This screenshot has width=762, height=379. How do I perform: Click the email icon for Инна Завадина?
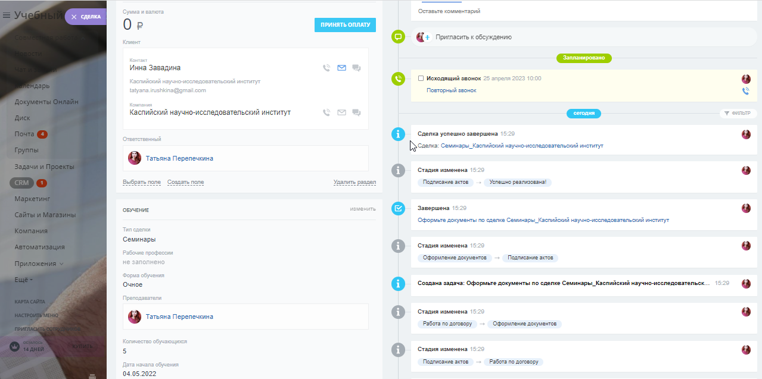tap(341, 68)
